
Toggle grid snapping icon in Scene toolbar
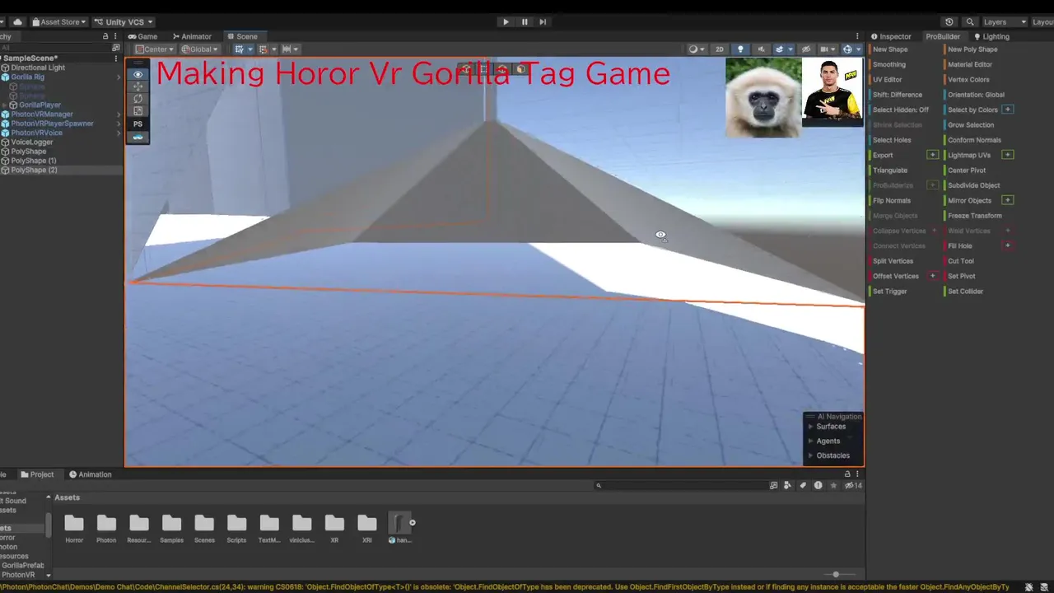239,49
